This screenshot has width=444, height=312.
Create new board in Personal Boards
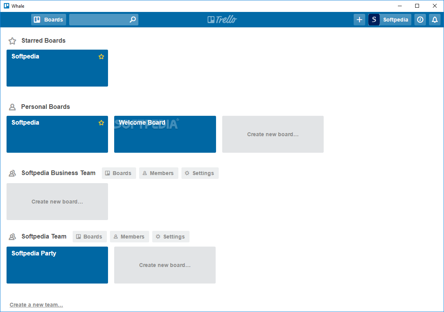273,134
